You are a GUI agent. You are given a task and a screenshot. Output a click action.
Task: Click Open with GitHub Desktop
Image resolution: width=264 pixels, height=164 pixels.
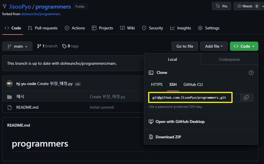(x=180, y=122)
